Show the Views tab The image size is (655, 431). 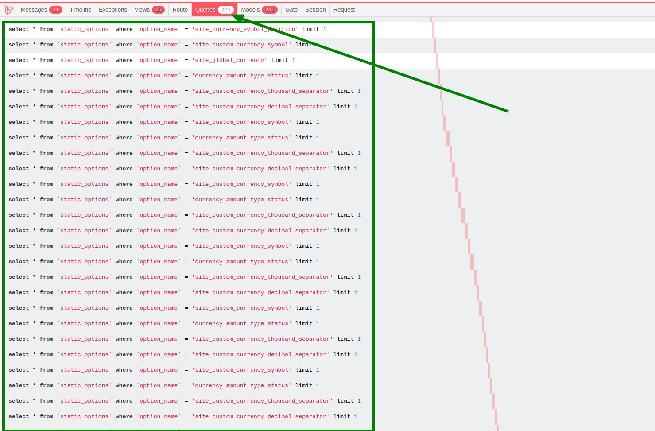pyautogui.click(x=142, y=9)
